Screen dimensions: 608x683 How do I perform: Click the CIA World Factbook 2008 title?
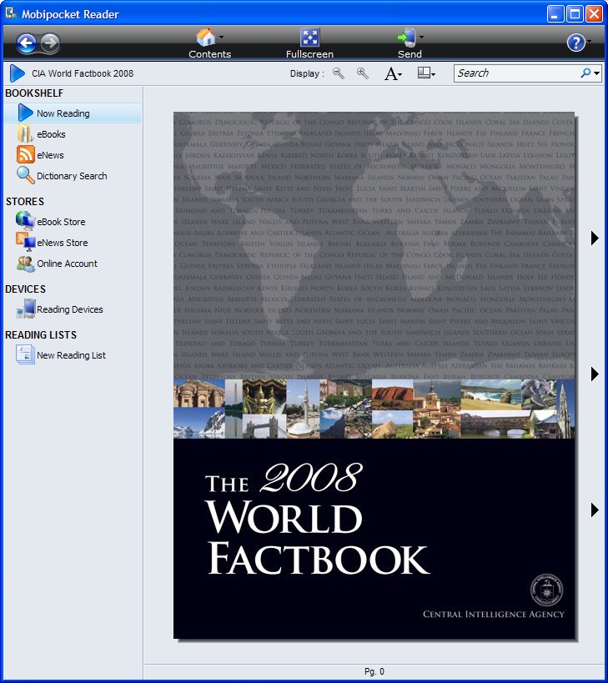83,73
